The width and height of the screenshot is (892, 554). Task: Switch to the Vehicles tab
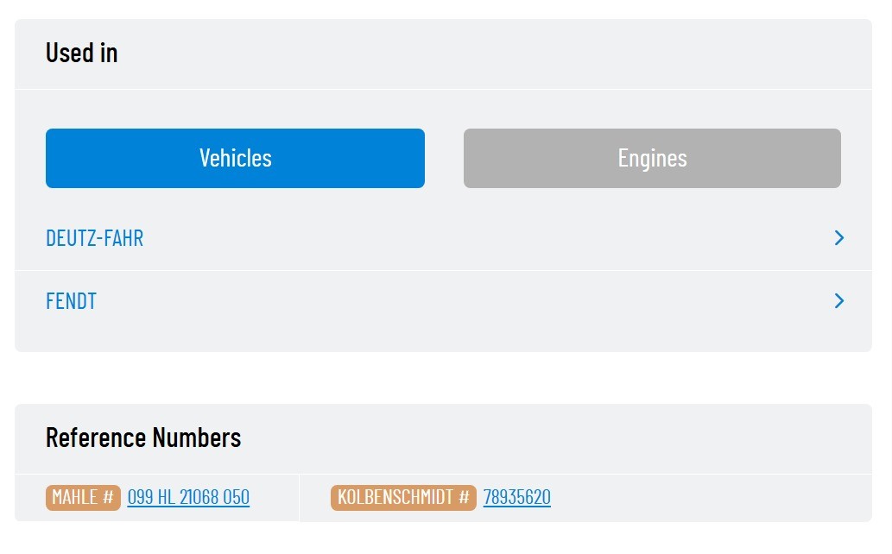pos(235,158)
